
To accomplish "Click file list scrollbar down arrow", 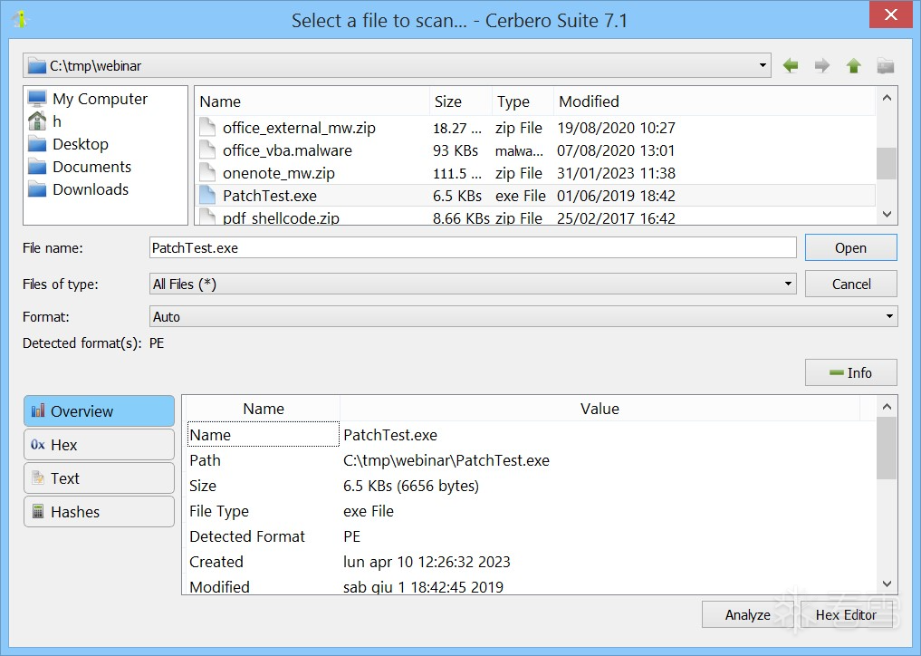I will [887, 215].
